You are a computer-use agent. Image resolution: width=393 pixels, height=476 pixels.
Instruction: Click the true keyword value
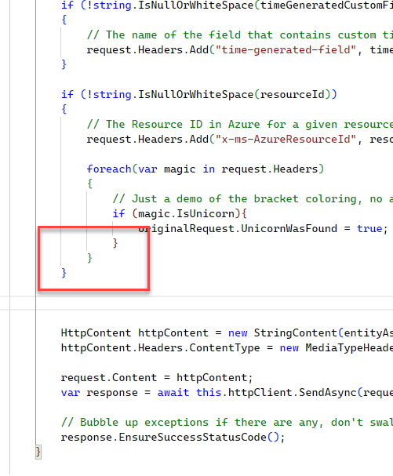pos(369,228)
